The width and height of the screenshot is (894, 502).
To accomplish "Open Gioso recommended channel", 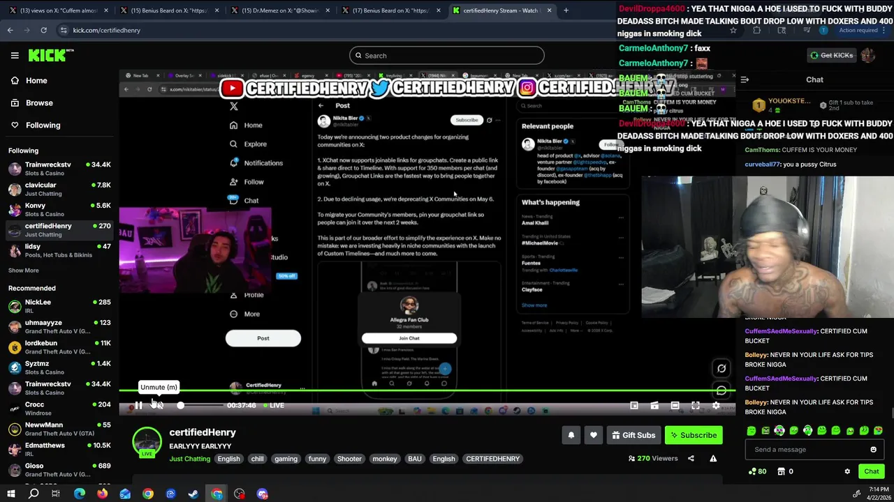I will 59,470.
